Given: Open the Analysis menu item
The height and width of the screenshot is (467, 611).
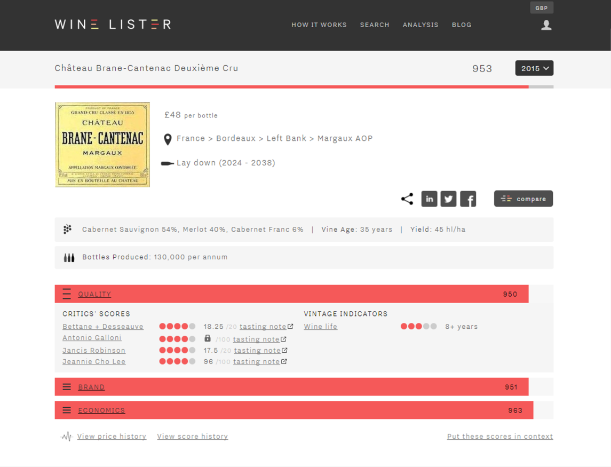Looking at the screenshot, I should [420, 25].
